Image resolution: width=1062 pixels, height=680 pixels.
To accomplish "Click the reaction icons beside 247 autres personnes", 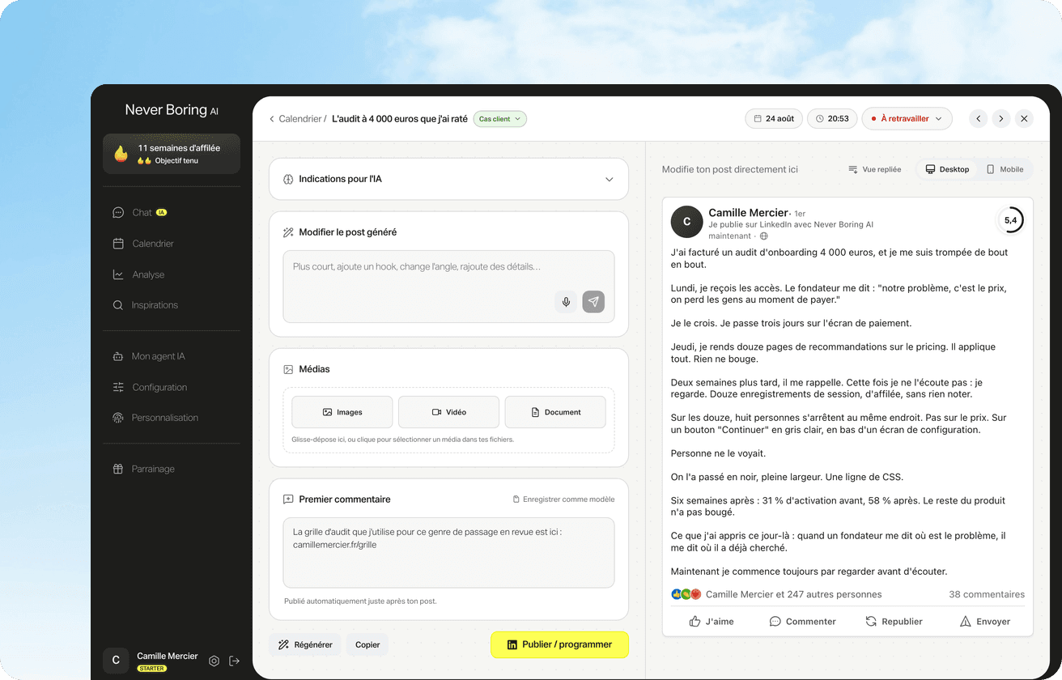I will coord(686,594).
